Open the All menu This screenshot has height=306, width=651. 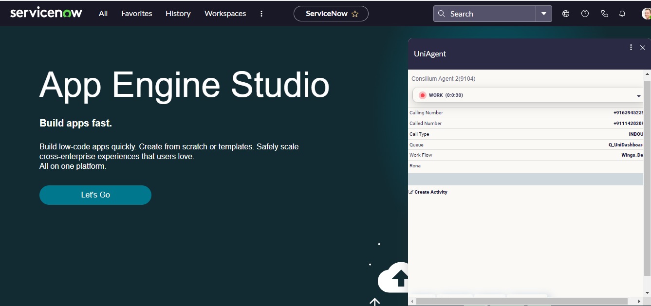(x=103, y=14)
